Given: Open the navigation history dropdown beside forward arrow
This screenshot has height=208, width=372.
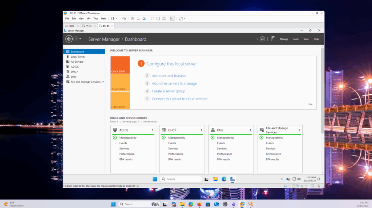Looking at the screenshot, I should [x=80, y=39].
